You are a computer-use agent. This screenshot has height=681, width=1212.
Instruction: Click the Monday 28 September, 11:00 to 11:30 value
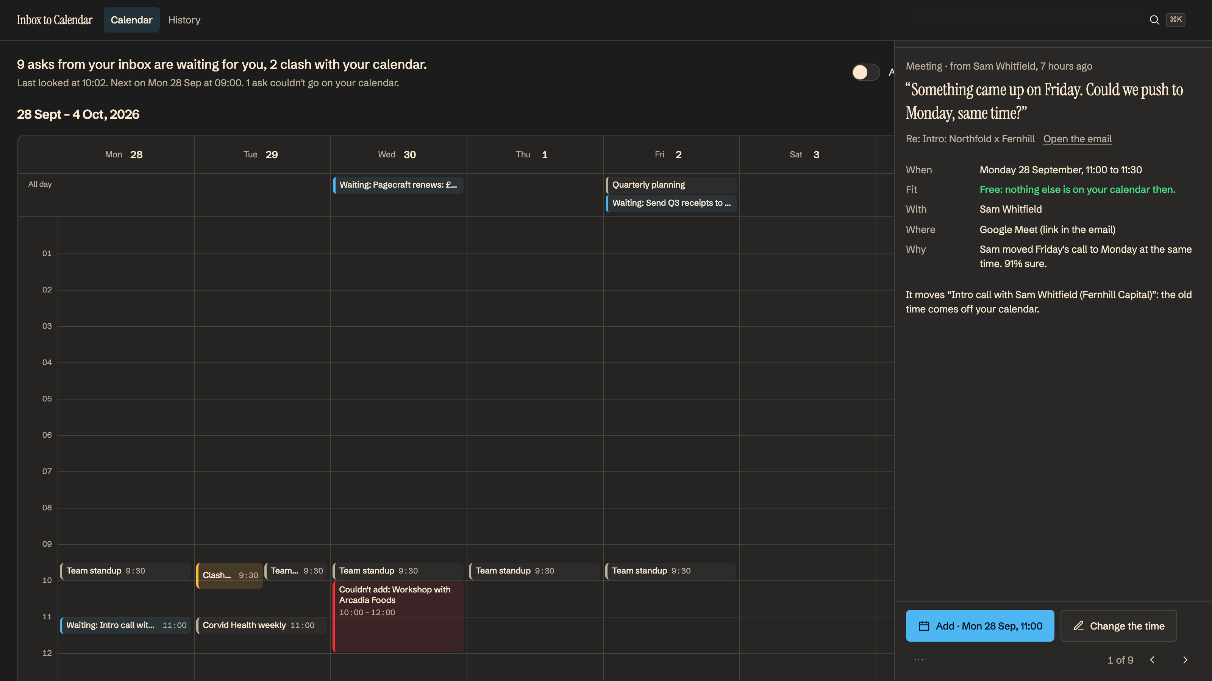1060,169
